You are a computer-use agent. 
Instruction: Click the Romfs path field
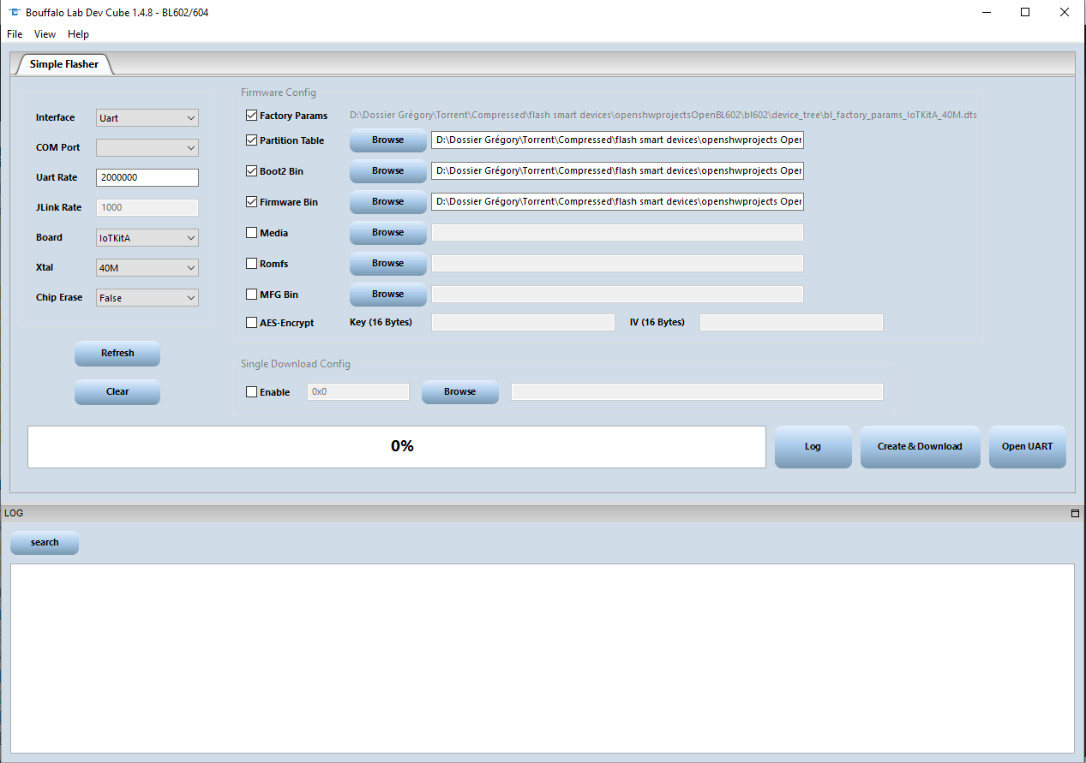[617, 264]
